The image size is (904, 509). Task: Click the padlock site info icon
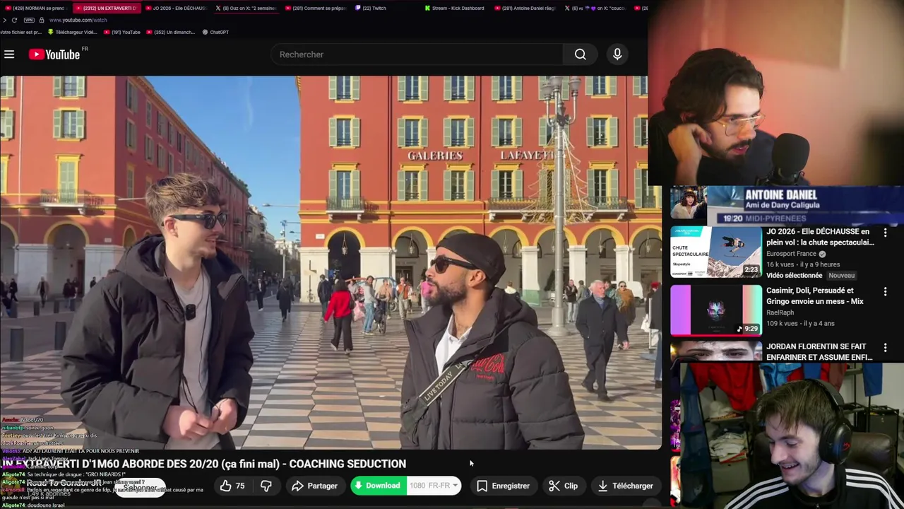[41, 20]
